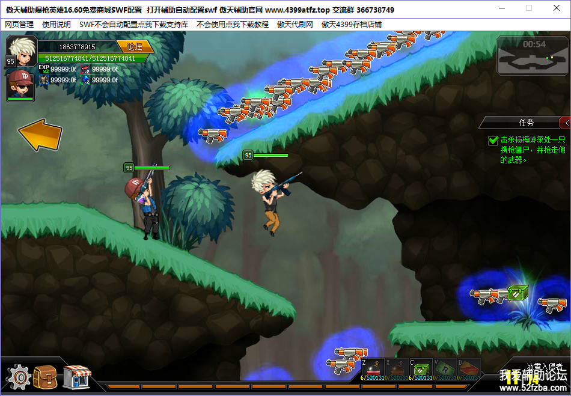
Task: Click the blue gem x2 buff icon
Action: point(85,80)
